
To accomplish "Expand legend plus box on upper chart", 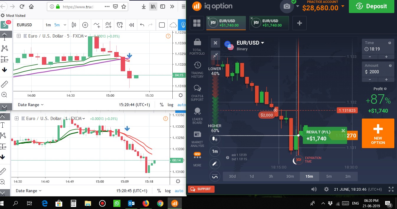I will (x=19, y=36).
